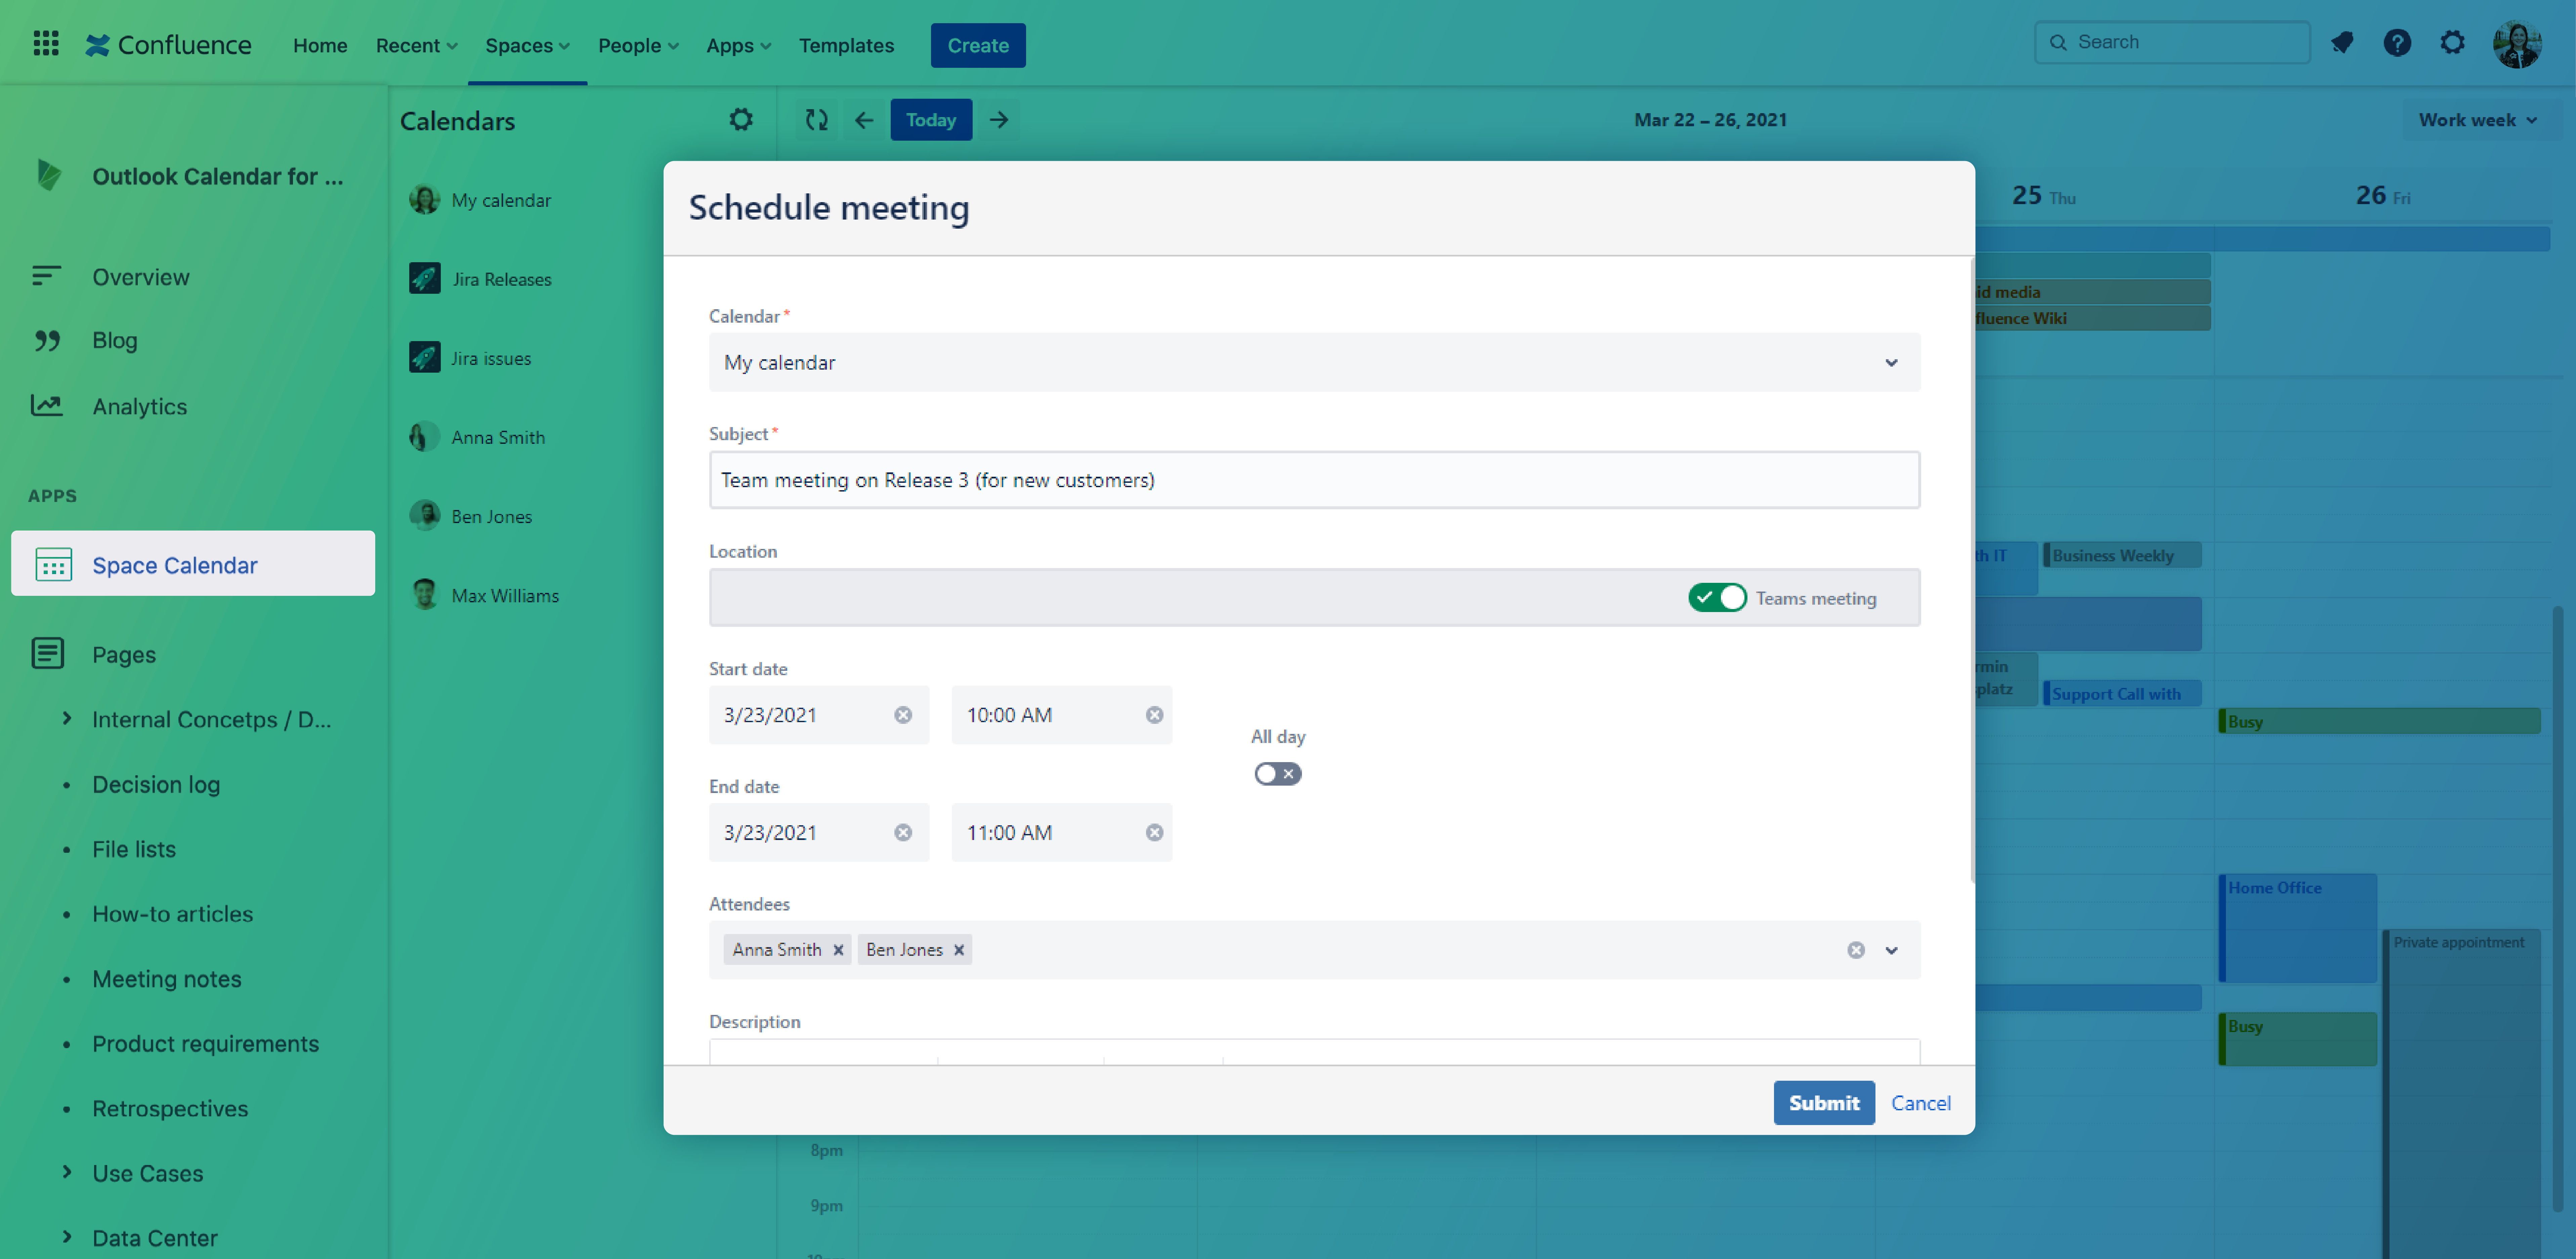Open Confluence notifications bell
This screenshot has height=1259, width=2576.
pos(2343,43)
